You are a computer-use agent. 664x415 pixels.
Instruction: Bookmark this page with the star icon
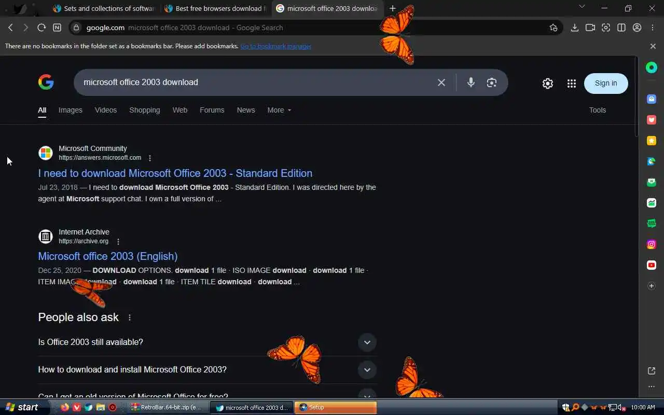coord(554,27)
